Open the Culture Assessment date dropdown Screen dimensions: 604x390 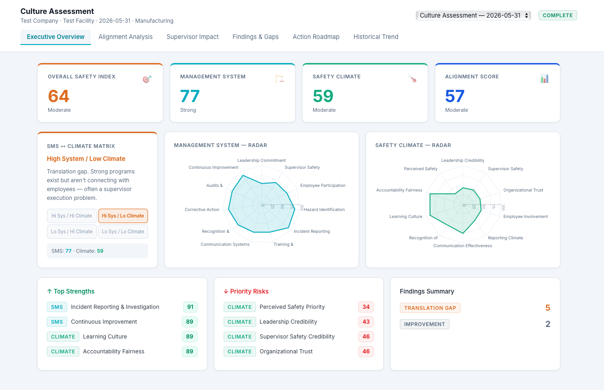click(473, 15)
